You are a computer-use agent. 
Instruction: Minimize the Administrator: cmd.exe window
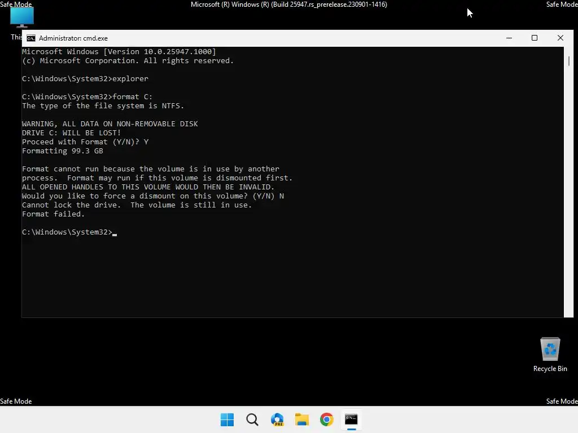coord(509,38)
